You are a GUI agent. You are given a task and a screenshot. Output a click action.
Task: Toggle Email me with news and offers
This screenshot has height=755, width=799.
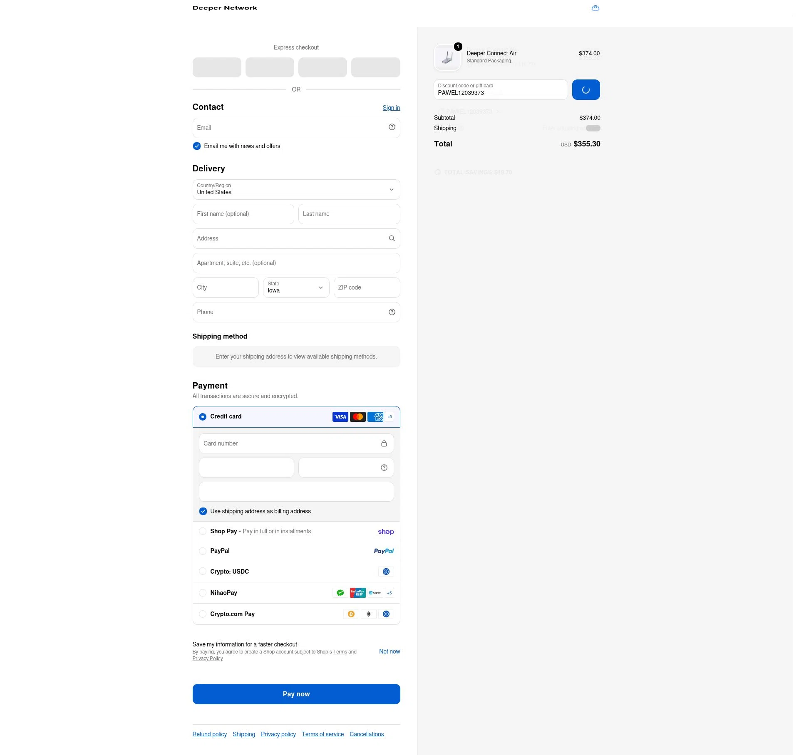tap(197, 146)
